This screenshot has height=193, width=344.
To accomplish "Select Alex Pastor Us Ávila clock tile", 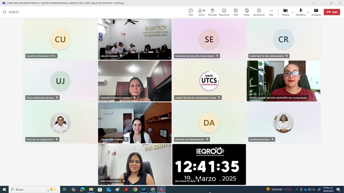I will coord(209,164).
